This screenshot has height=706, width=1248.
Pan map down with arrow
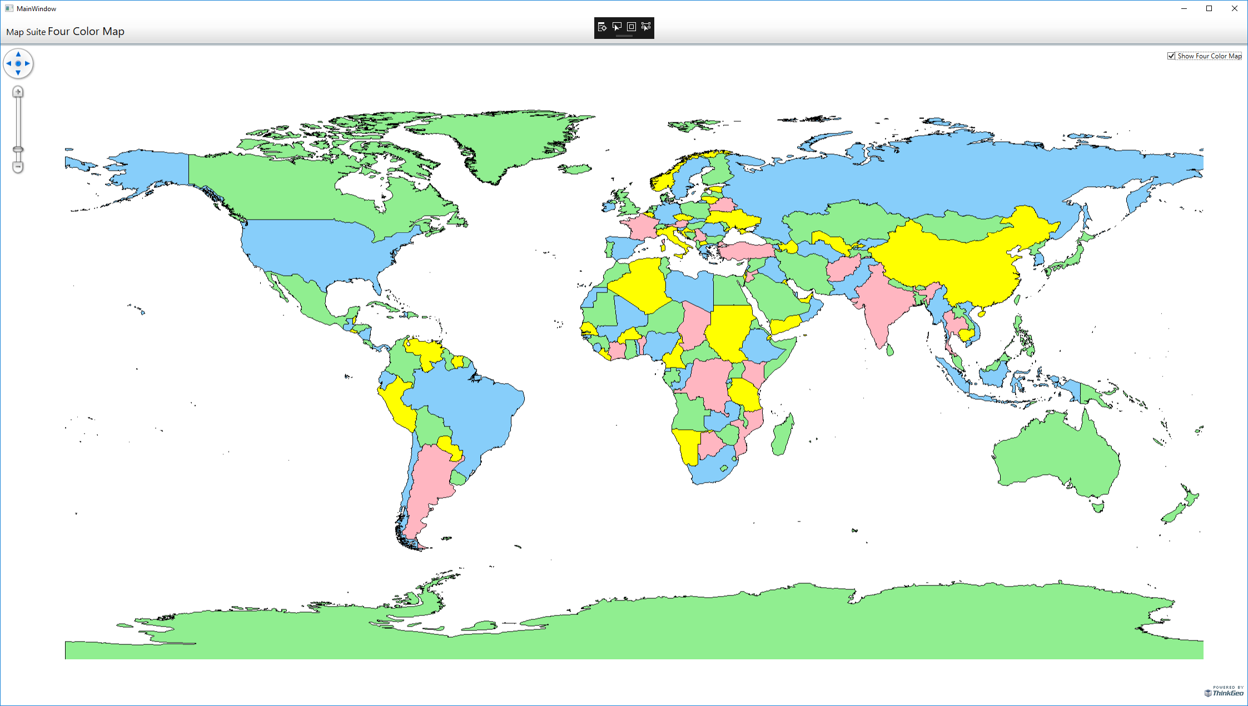(x=18, y=73)
